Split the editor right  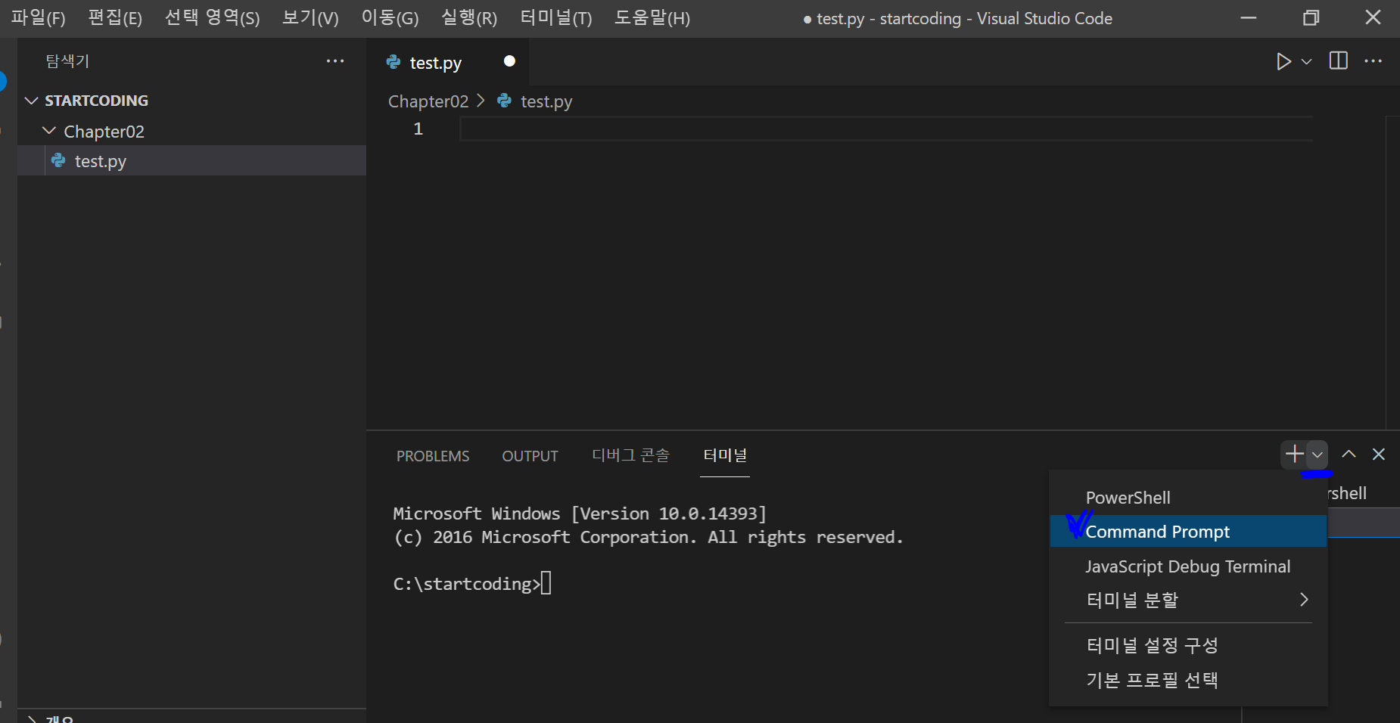click(x=1338, y=61)
